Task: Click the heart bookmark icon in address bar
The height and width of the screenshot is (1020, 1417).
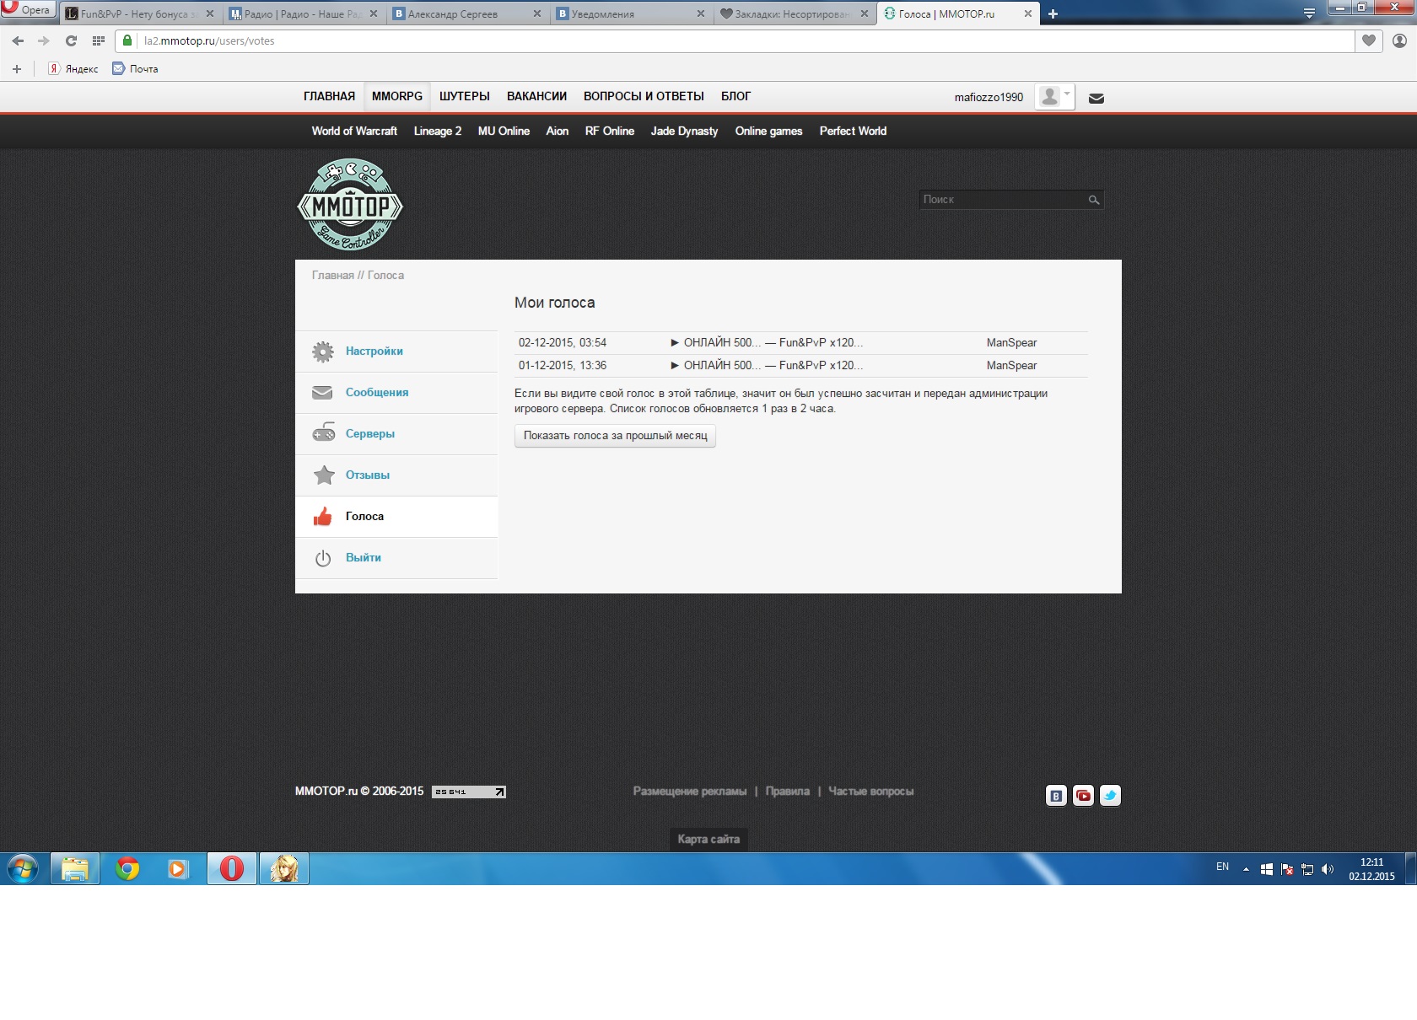Action: pyautogui.click(x=1368, y=40)
